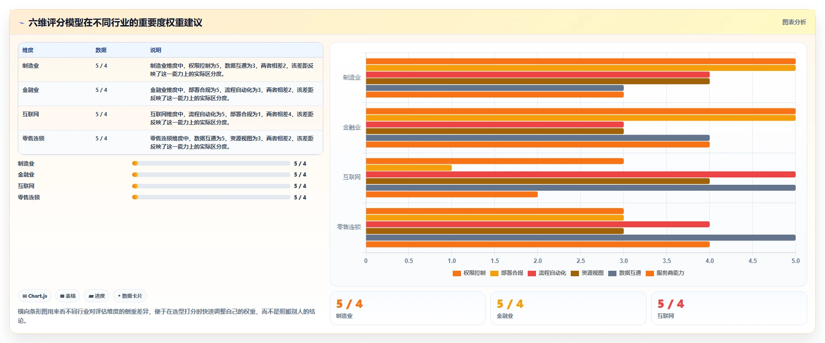Screen dimensions: 825x343
Task: Click the caption paragraph starting with 横向条形图
Action: 166,316
